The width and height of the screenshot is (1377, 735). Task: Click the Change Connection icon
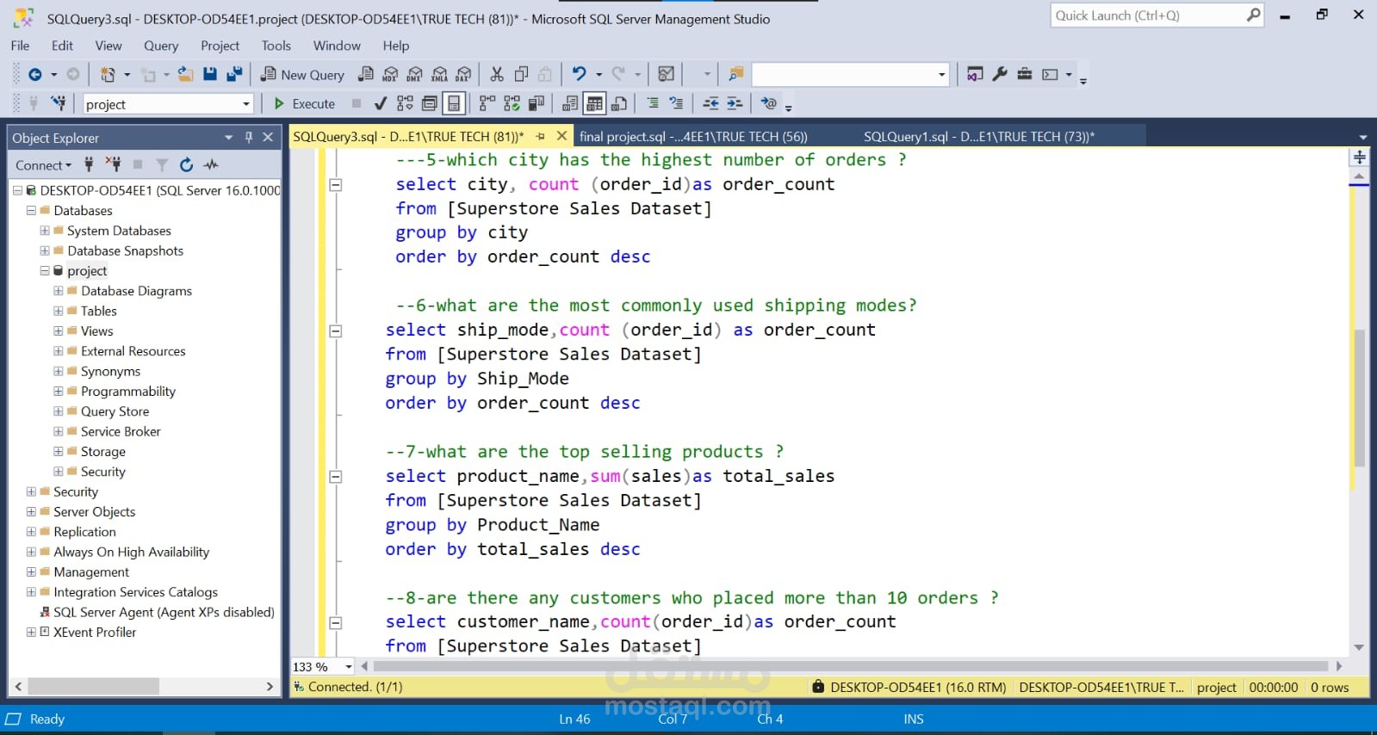[59, 104]
